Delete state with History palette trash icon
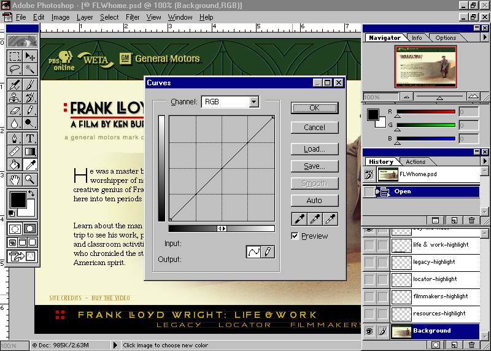The height and width of the screenshot is (351, 491). [471, 220]
